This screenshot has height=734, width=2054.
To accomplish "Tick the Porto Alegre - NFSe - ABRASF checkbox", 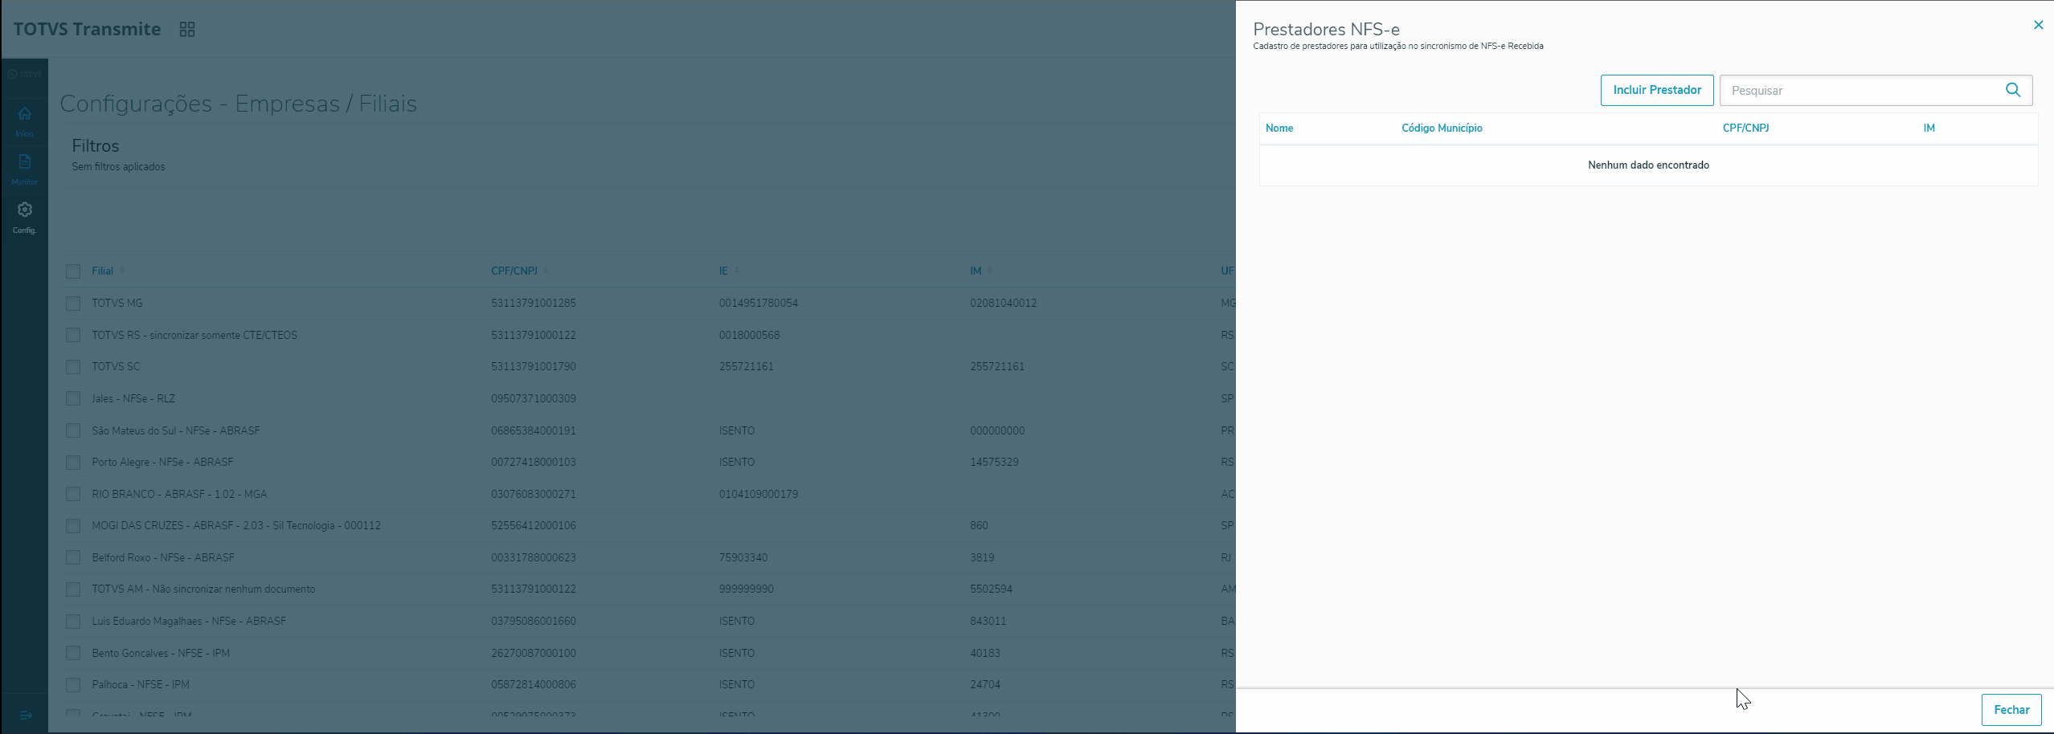I will [x=73, y=463].
